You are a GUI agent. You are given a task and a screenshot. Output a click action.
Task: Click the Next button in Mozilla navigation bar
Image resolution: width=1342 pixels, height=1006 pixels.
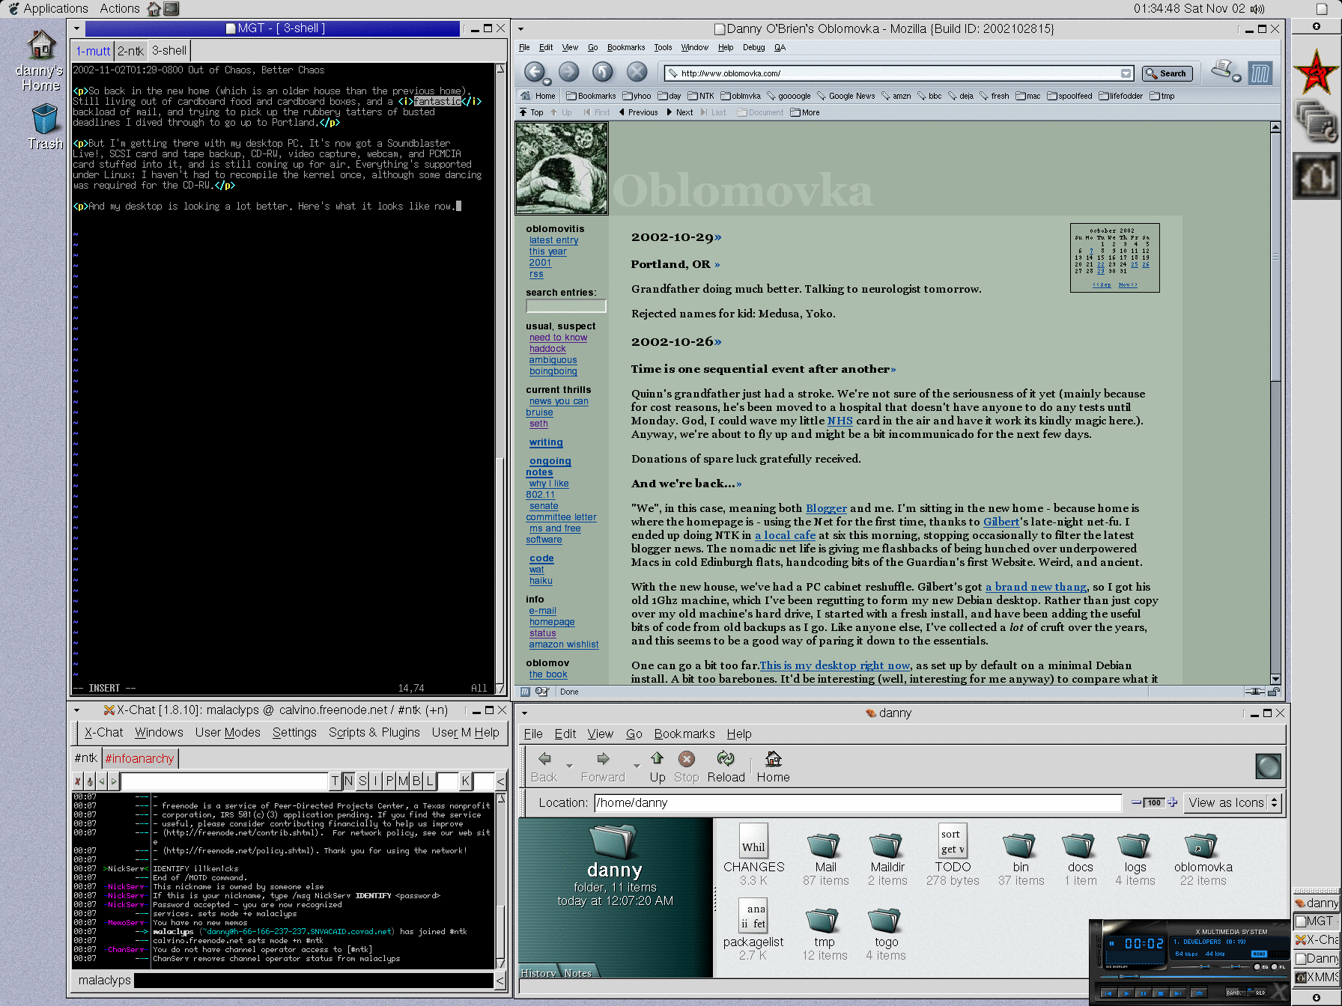point(680,112)
